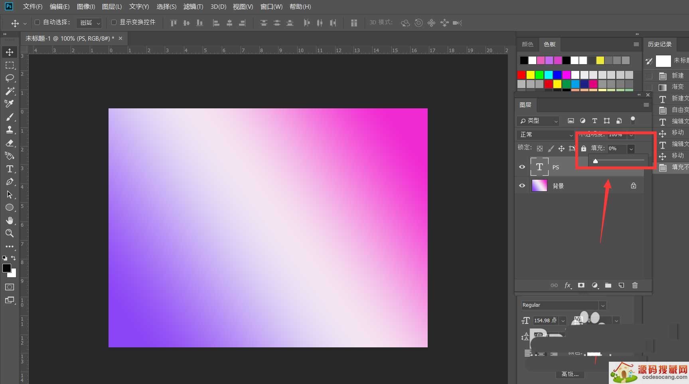689x384 pixels.
Task: Select the Move tool in the toolbox
Action: tap(10, 52)
